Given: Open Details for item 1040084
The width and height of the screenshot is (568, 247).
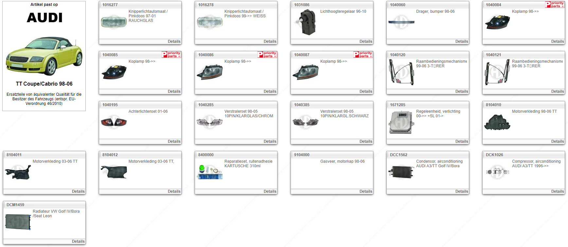Looking at the screenshot, I should (x=558, y=41).
